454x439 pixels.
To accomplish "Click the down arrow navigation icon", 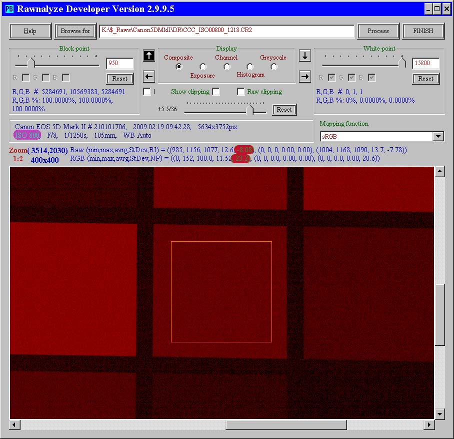I will pos(304,56).
